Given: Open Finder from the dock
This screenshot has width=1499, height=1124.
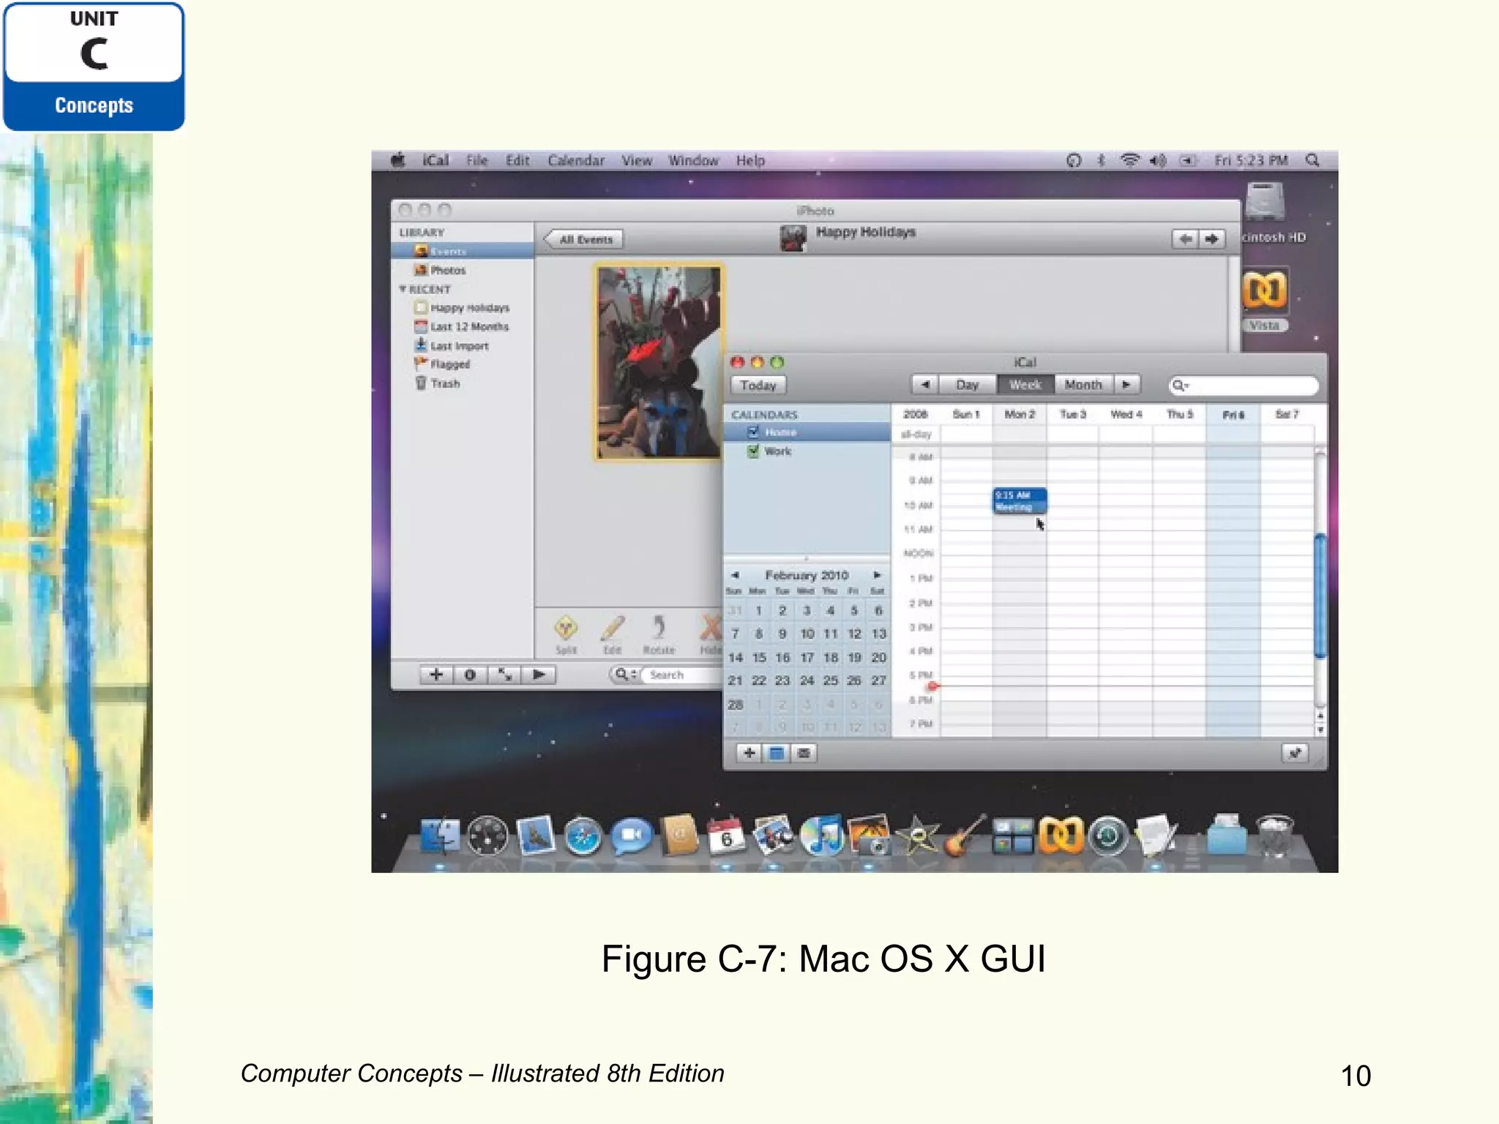Looking at the screenshot, I should coord(441,836).
